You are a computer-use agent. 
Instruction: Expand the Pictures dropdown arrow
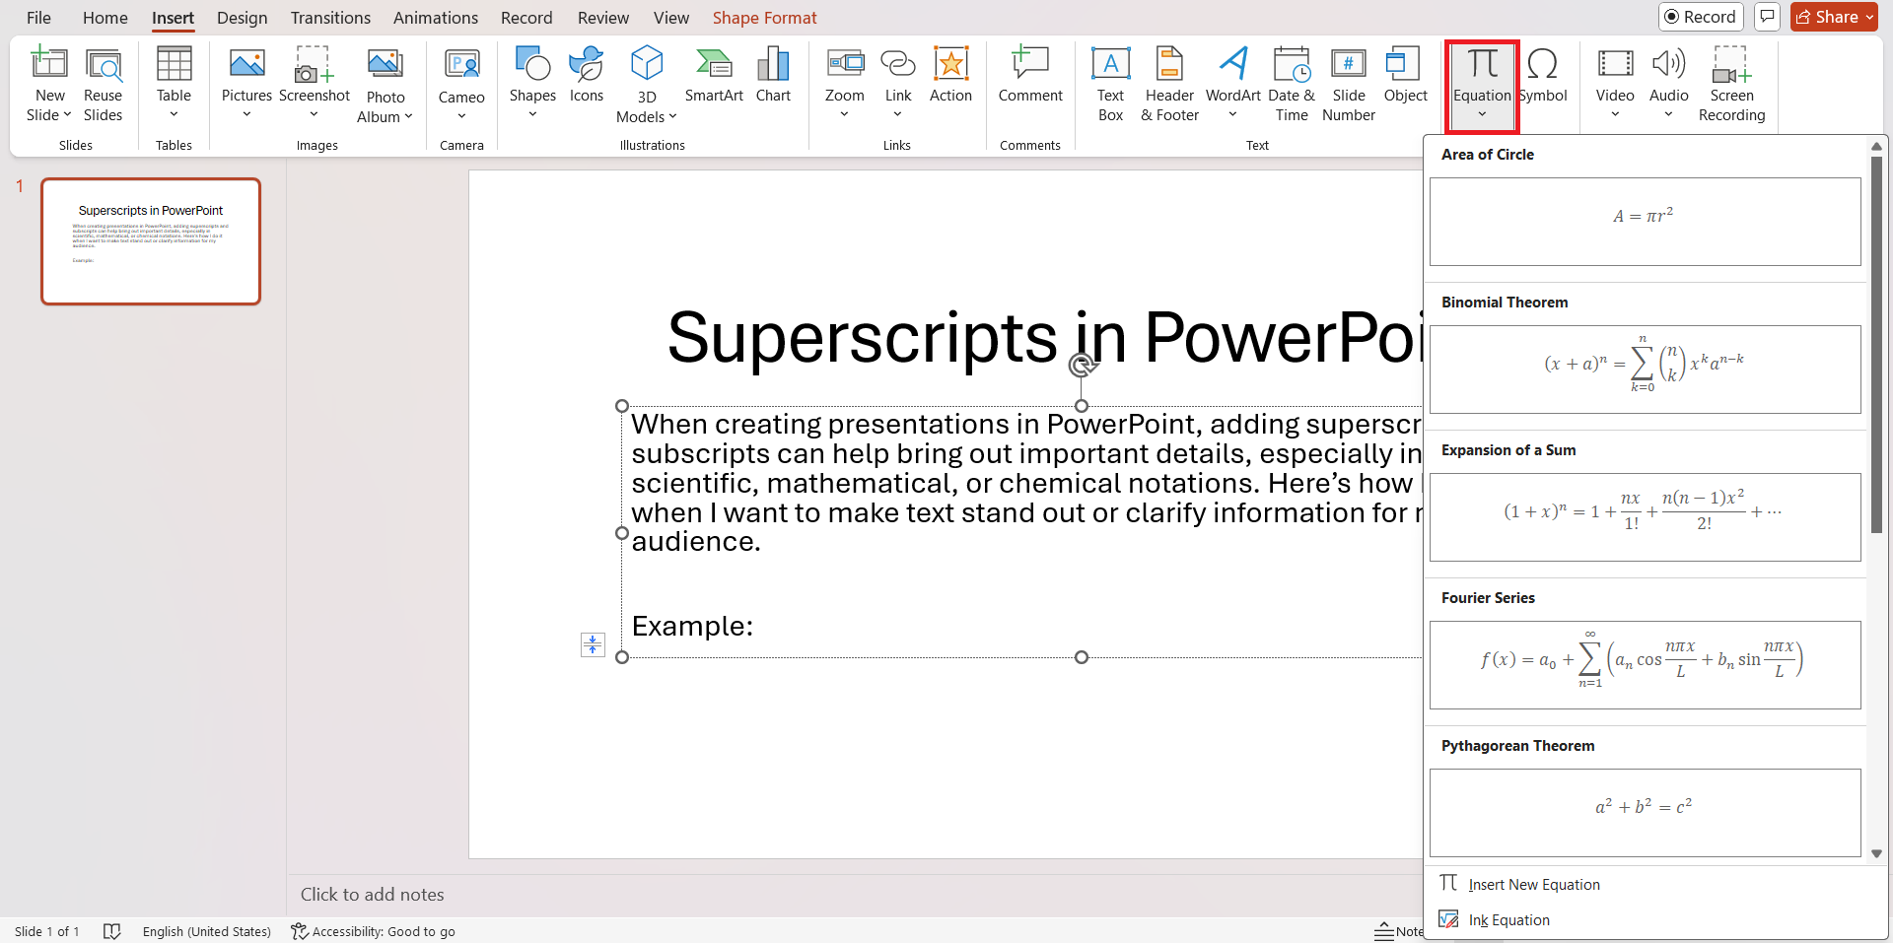tap(246, 114)
